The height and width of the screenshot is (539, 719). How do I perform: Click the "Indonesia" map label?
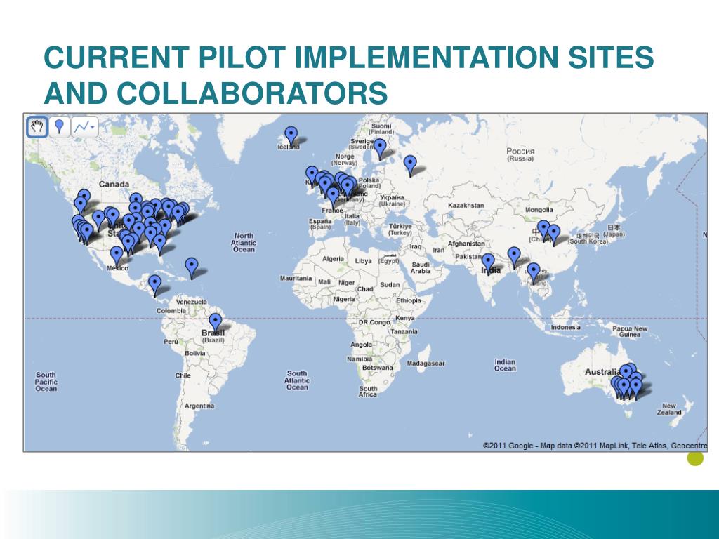[x=565, y=327]
